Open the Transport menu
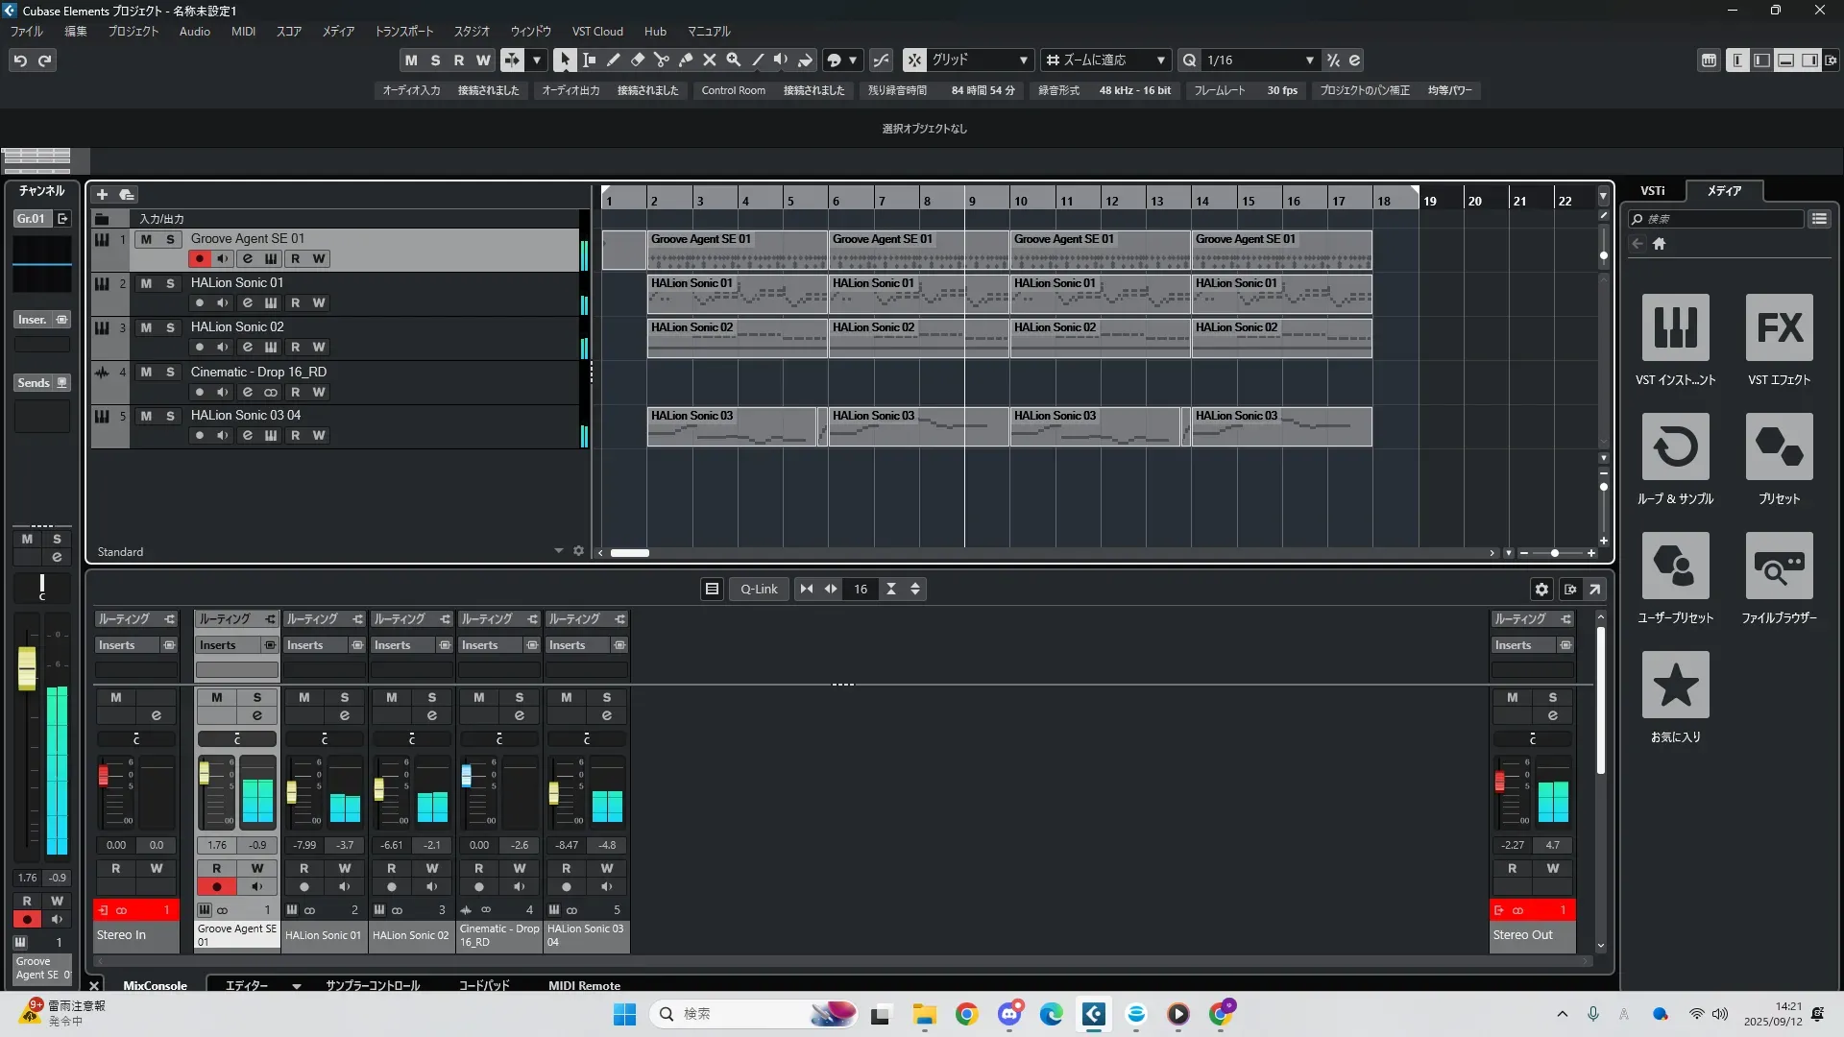Viewport: 1844px width, 1037px height. click(x=403, y=31)
